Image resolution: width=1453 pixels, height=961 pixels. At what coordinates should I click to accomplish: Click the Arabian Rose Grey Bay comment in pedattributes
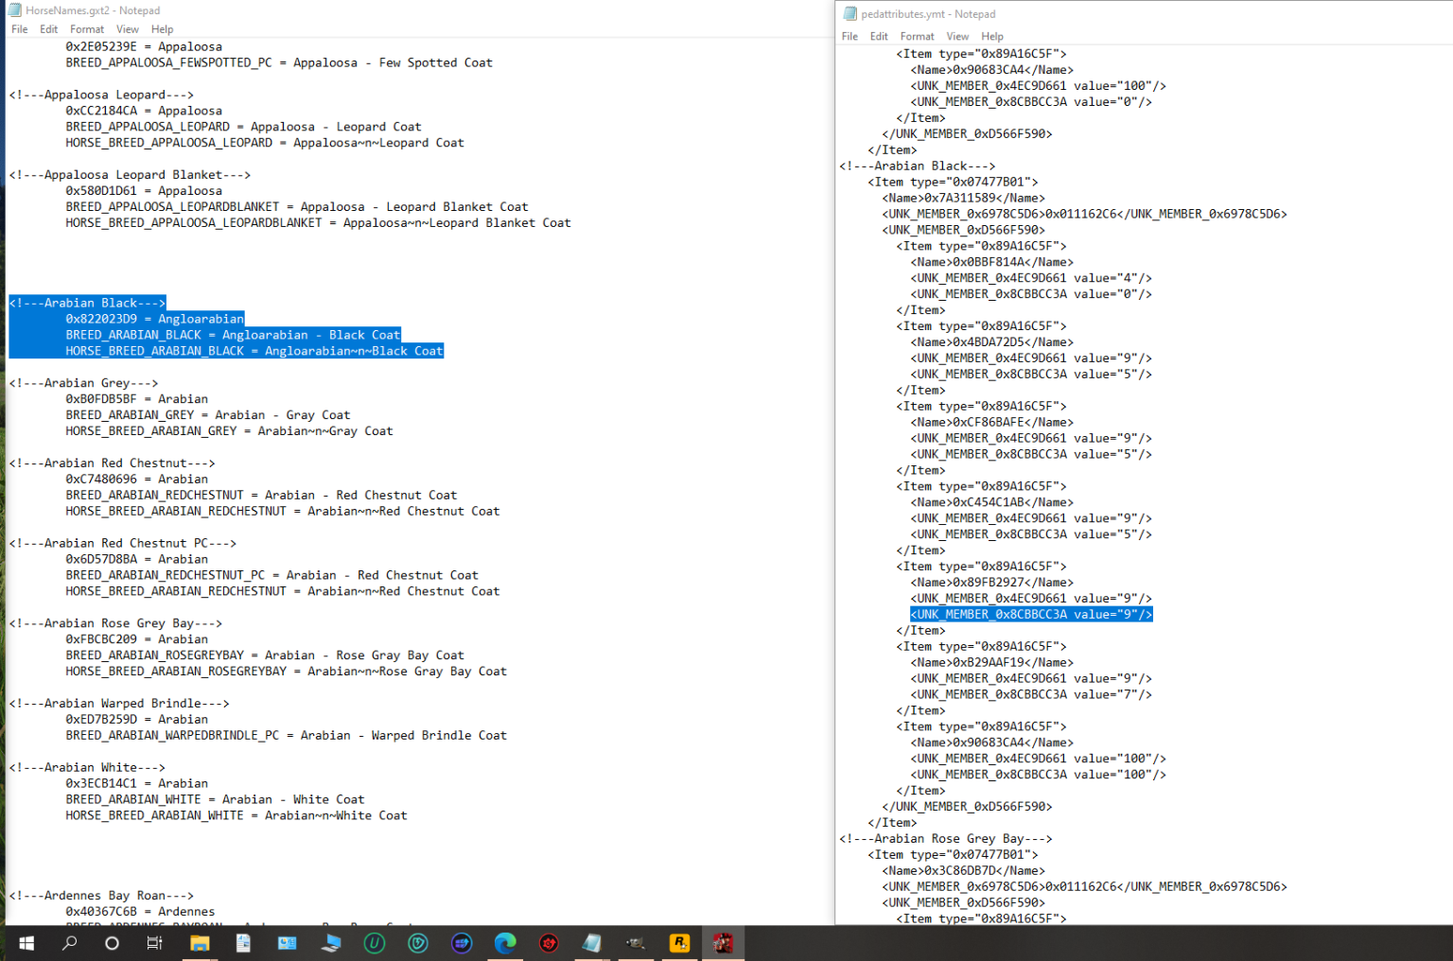pos(945,839)
